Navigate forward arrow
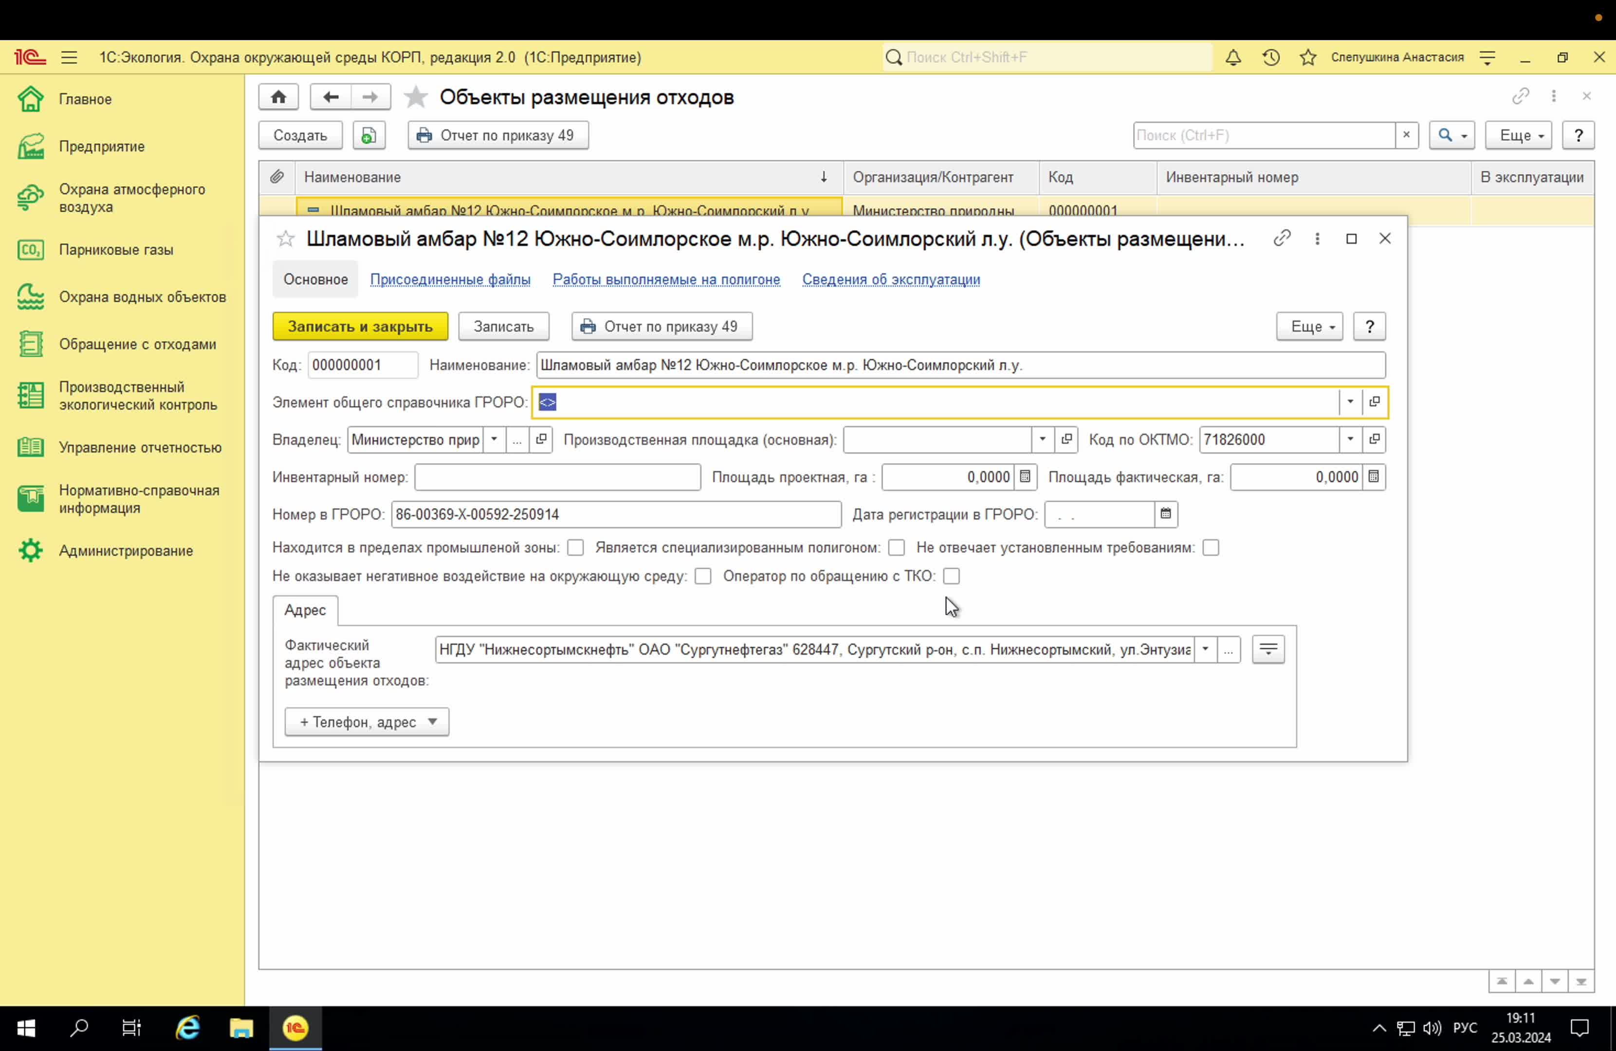Viewport: 1616px width, 1051px height. [370, 97]
